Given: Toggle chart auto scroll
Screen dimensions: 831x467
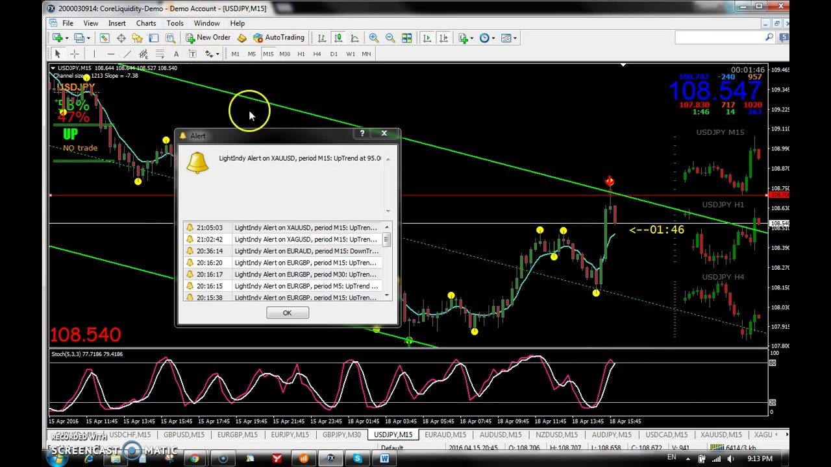Looking at the screenshot, I should pyautogui.click(x=427, y=38).
